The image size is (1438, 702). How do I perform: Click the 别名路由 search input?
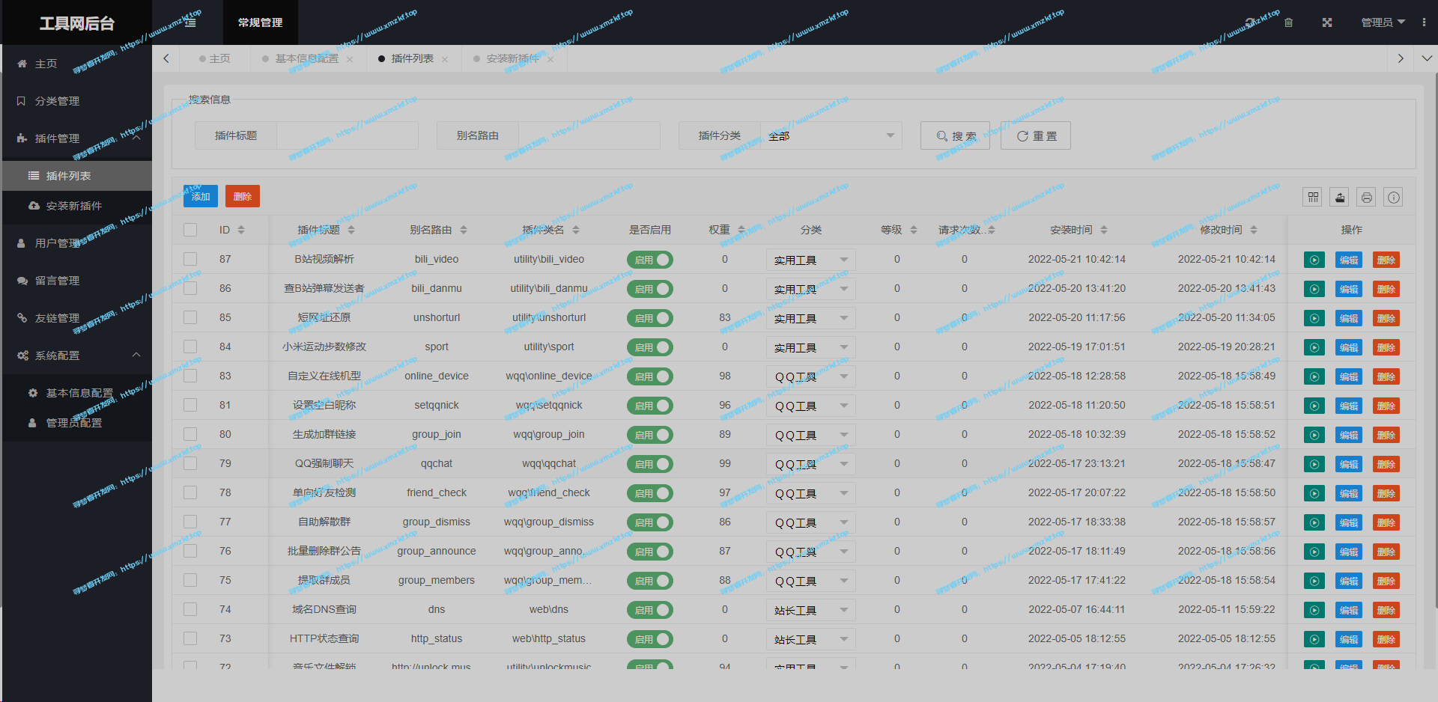(589, 135)
